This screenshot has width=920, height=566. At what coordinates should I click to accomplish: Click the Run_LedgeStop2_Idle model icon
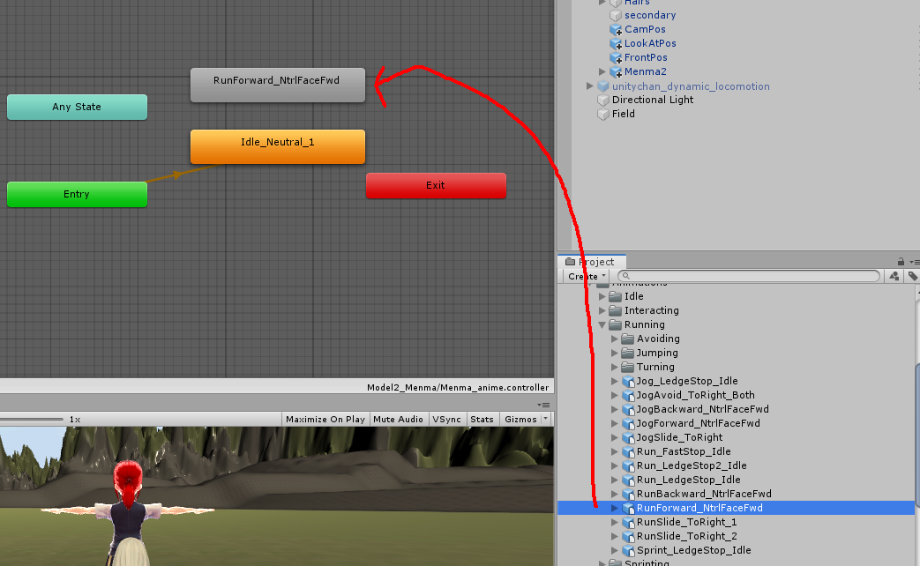pos(628,465)
